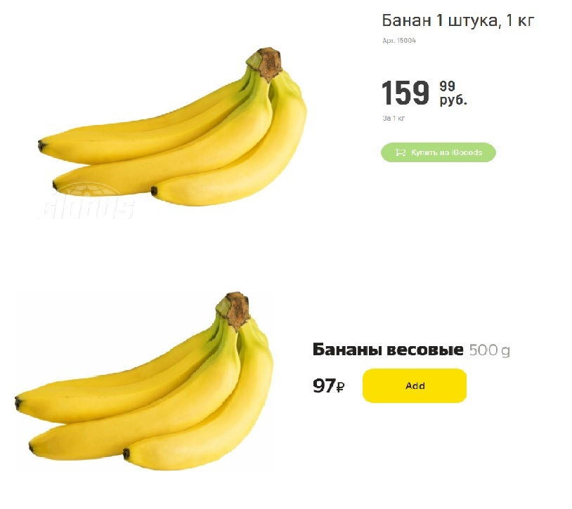
Task: Click the 97 price of Бананы весовые
Action: [x=324, y=386]
